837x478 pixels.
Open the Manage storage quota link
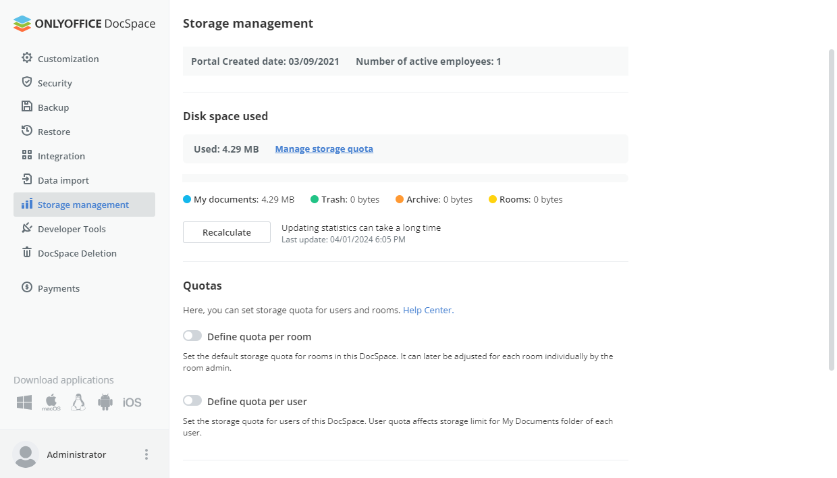324,149
